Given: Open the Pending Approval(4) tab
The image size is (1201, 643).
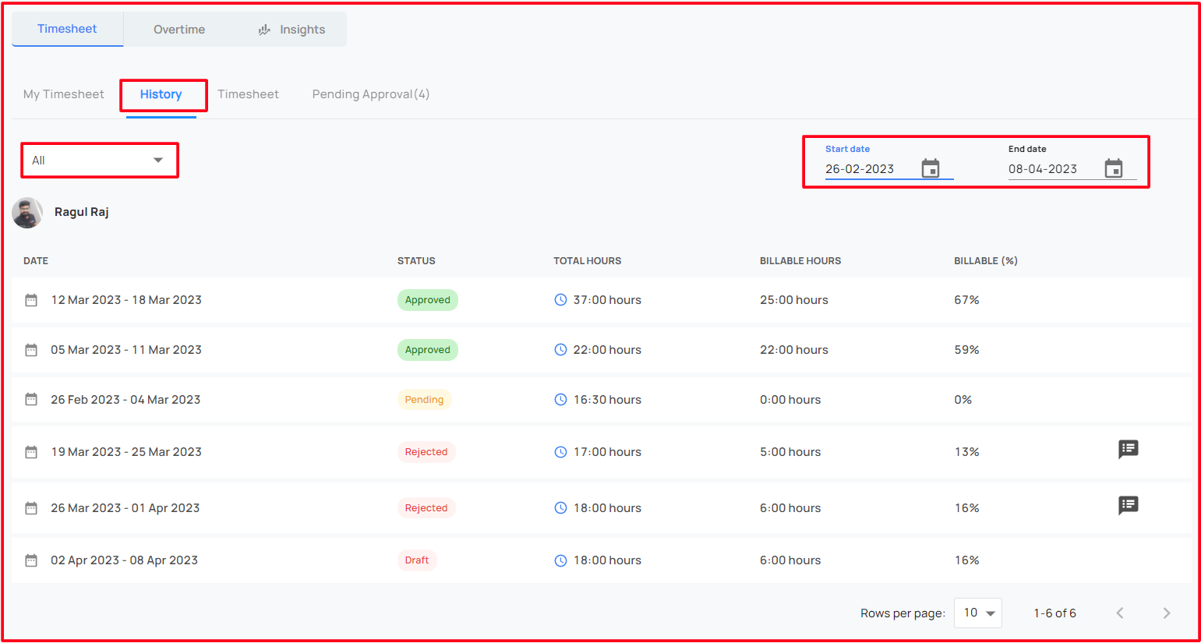Looking at the screenshot, I should click(371, 94).
